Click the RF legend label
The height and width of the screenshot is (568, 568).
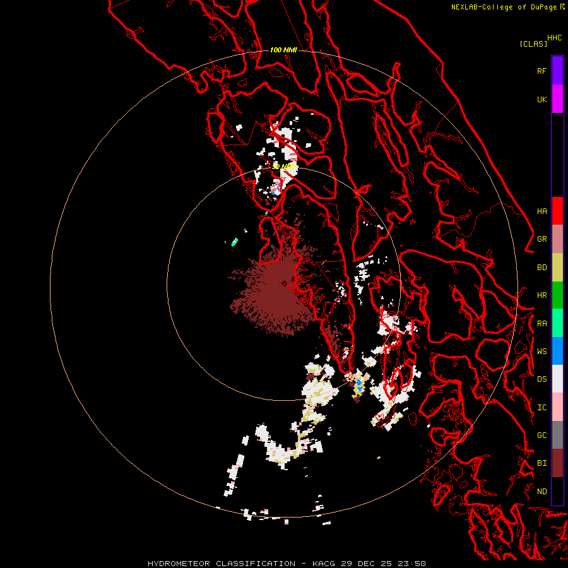(541, 71)
